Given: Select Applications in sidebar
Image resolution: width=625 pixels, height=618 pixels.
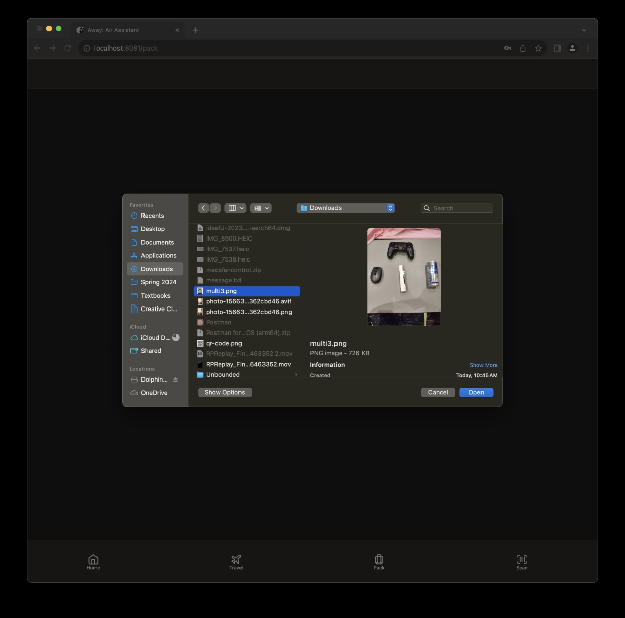Looking at the screenshot, I should tap(155, 255).
